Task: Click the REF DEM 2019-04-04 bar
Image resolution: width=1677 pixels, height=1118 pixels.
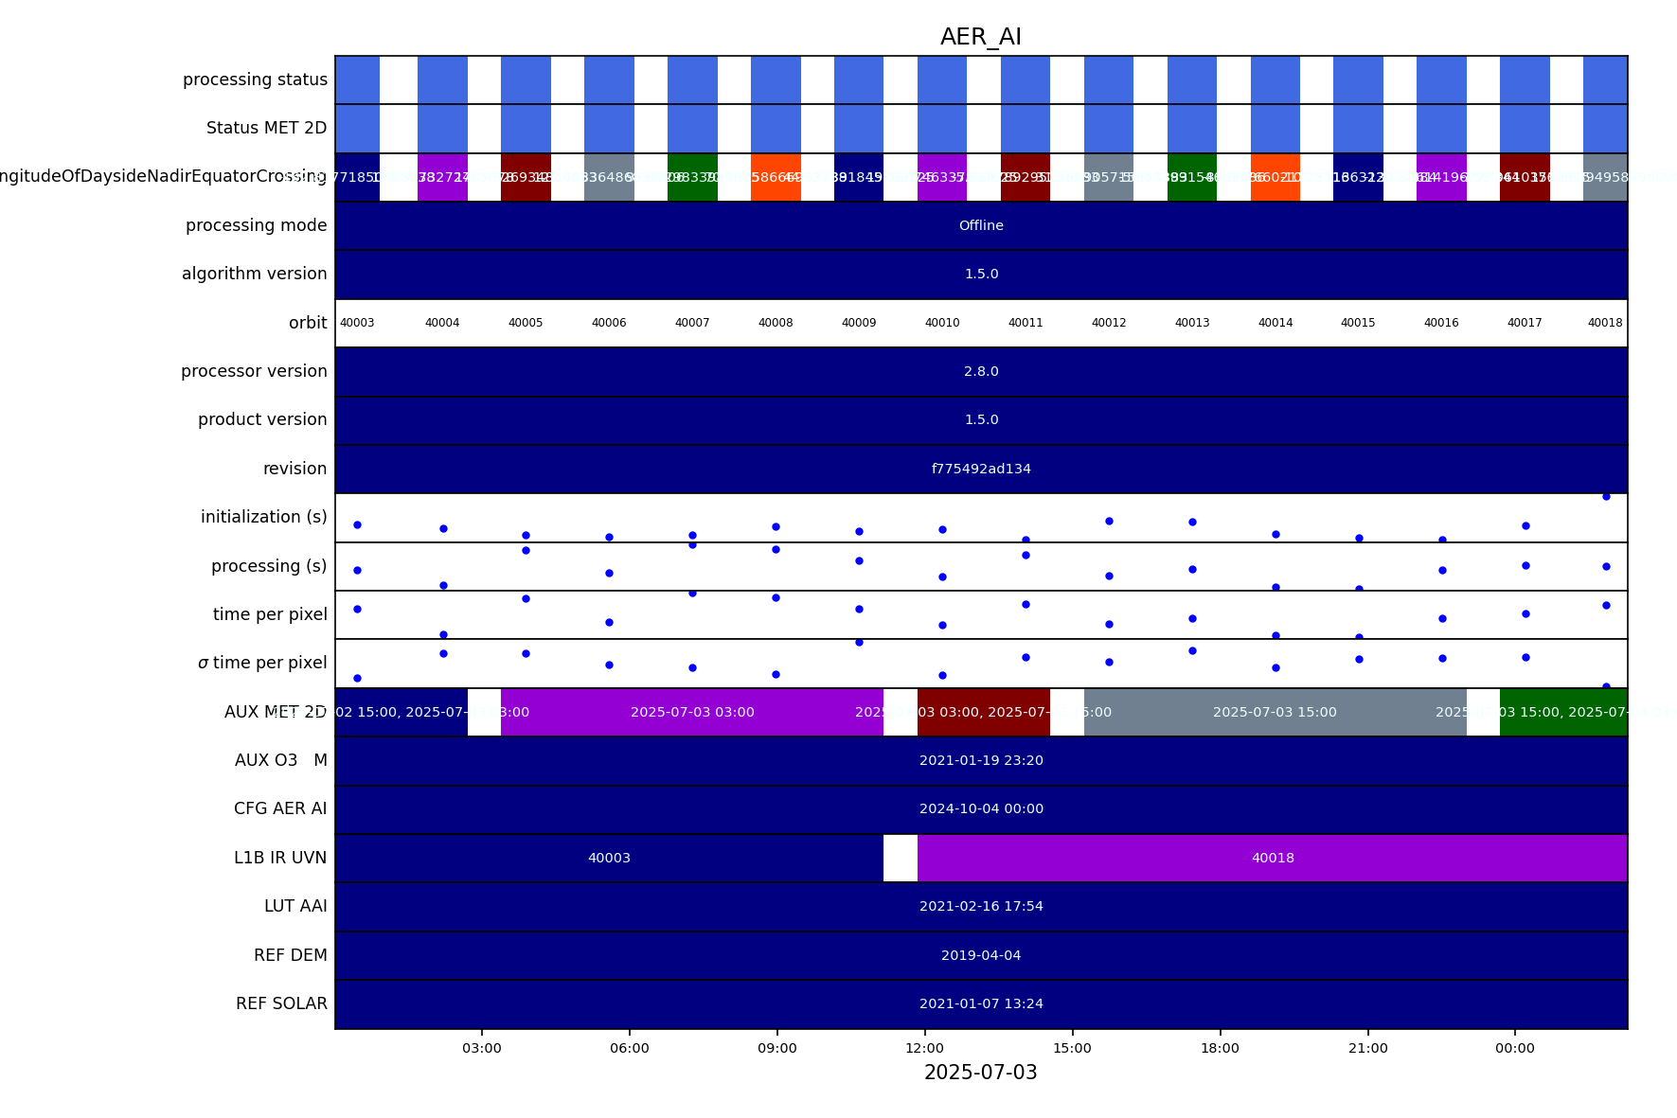Action: point(980,955)
